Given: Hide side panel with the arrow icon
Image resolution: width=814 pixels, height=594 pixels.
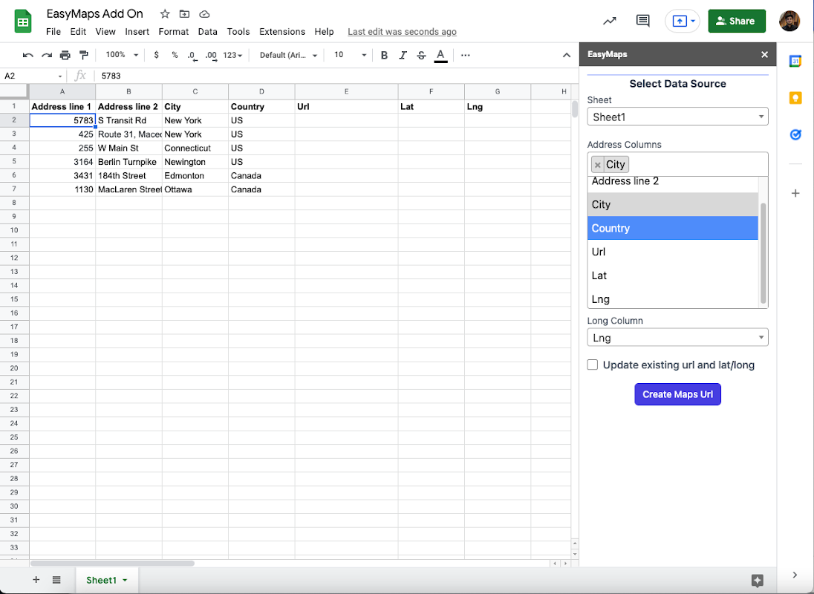Looking at the screenshot, I should (x=795, y=574).
